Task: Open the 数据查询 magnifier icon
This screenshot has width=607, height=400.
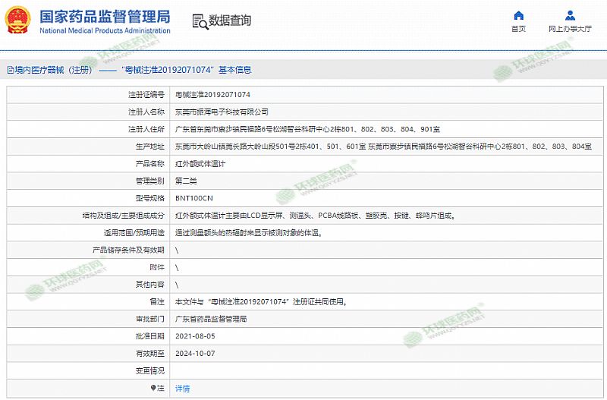Action: pyautogui.click(x=198, y=21)
